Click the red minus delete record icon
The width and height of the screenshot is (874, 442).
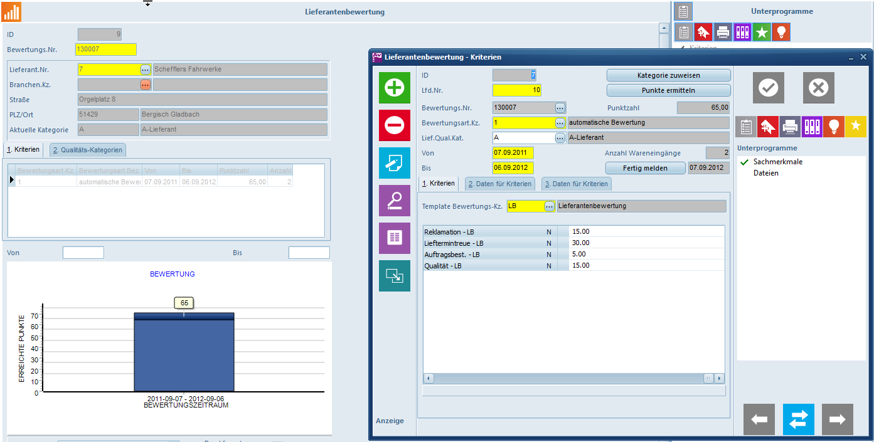[x=394, y=125]
